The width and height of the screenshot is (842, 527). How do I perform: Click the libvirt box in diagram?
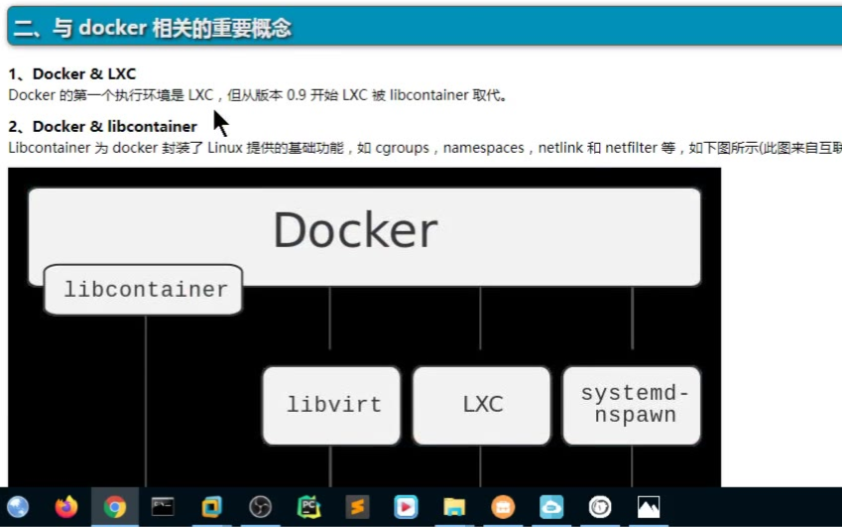coord(332,406)
